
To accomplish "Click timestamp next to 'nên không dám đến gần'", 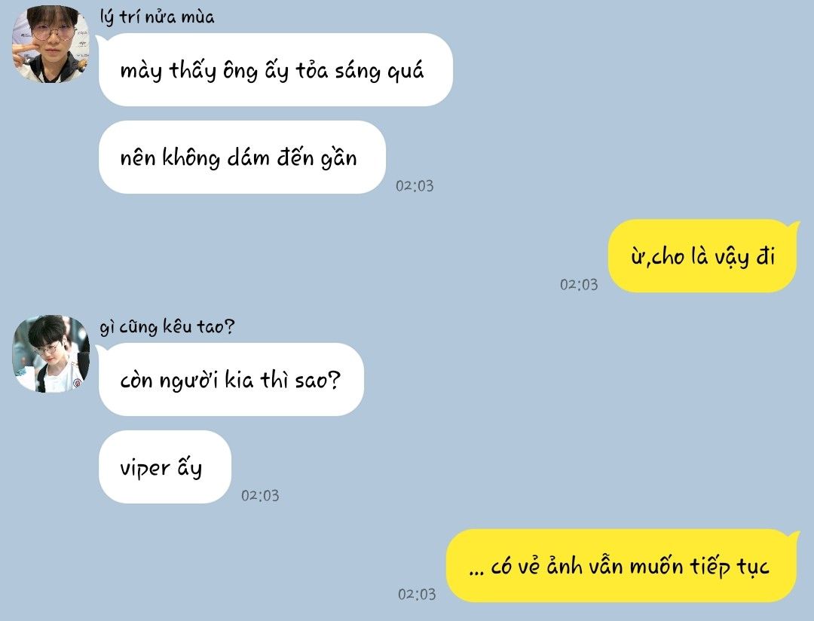I will [415, 186].
